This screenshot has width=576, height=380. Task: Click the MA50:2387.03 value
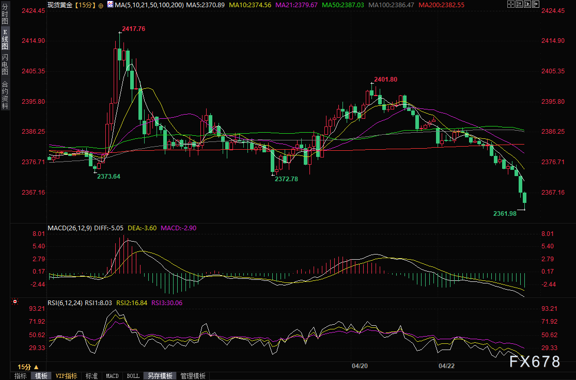point(343,5)
